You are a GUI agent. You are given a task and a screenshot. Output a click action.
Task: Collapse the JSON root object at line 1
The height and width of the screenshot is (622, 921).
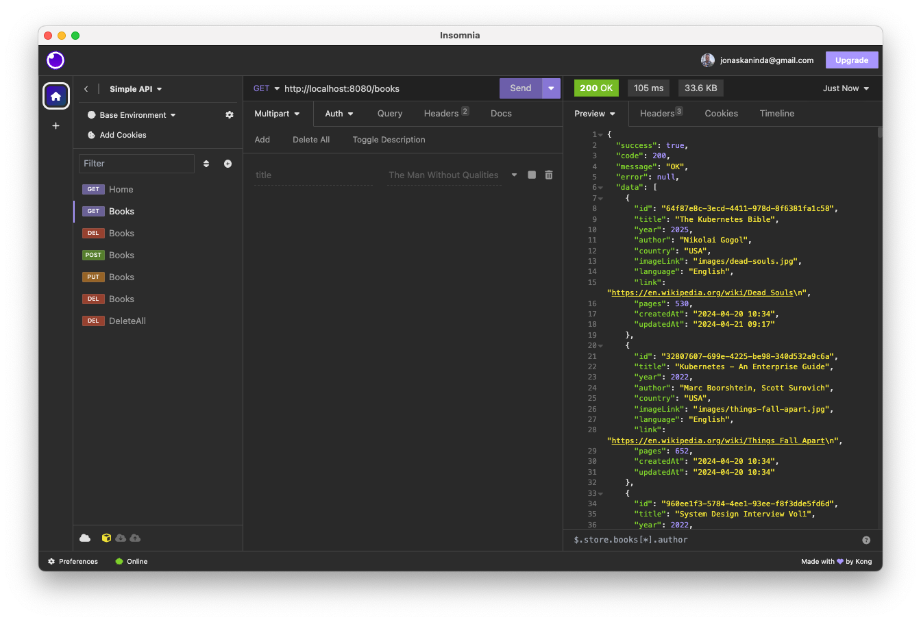(x=600, y=135)
